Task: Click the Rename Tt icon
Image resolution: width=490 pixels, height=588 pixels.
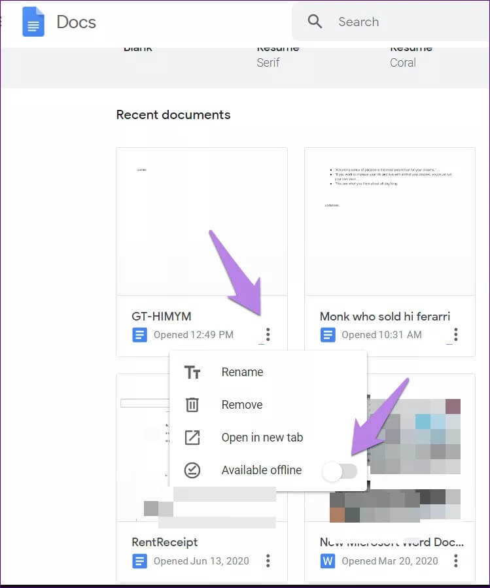Action: click(x=192, y=372)
